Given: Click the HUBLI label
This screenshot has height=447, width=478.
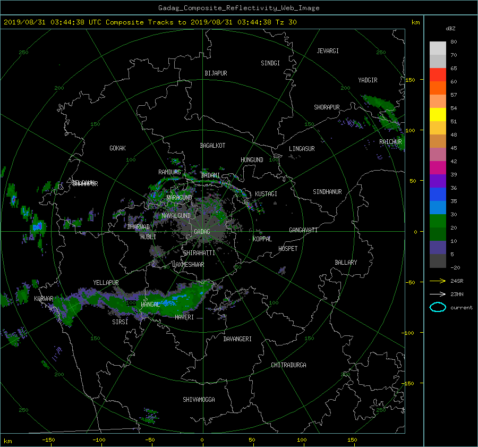Looking at the screenshot, I should click(148, 237).
